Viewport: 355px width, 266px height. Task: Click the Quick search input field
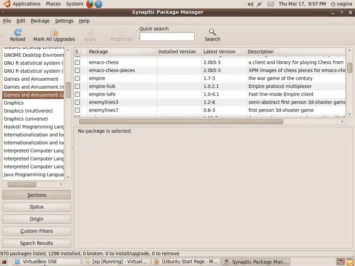click(167, 37)
